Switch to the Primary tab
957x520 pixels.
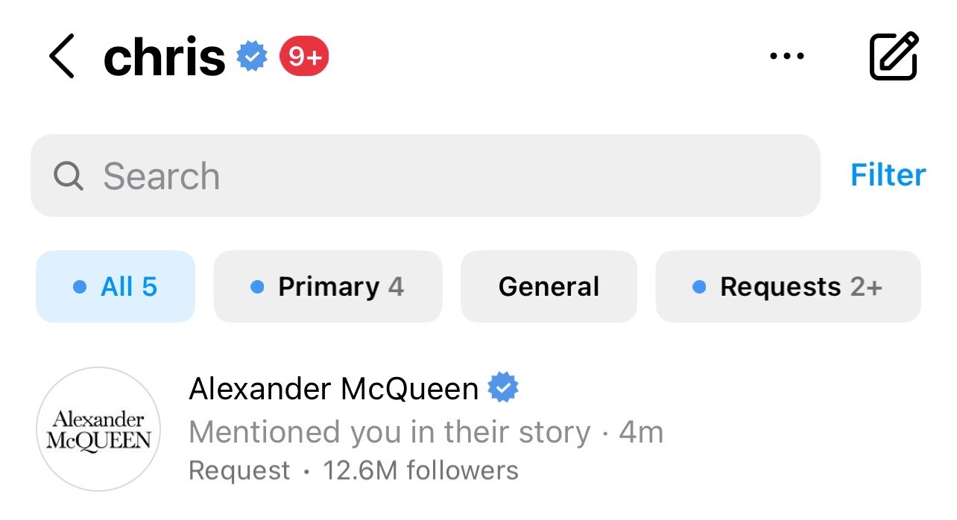[328, 287]
